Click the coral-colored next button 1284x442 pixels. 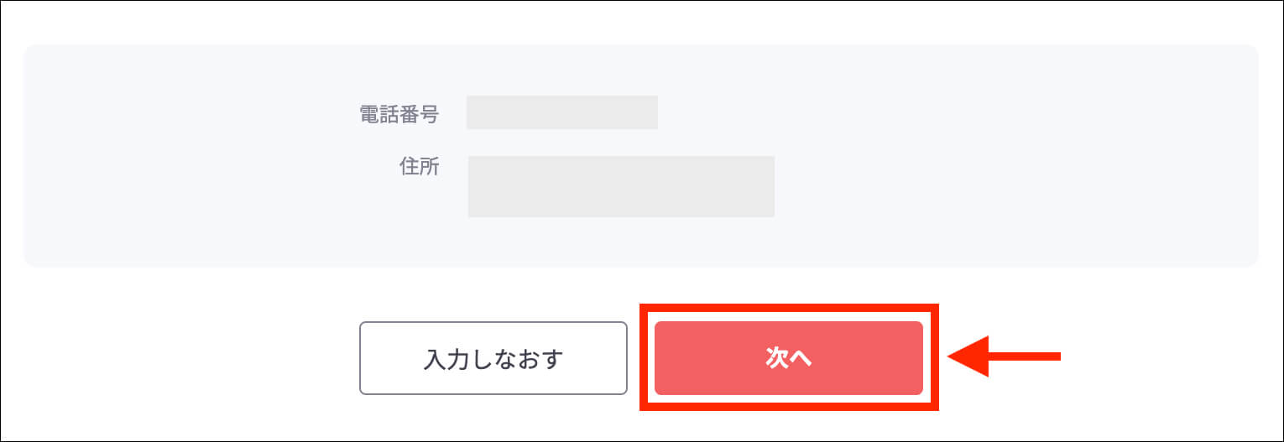[x=788, y=358]
